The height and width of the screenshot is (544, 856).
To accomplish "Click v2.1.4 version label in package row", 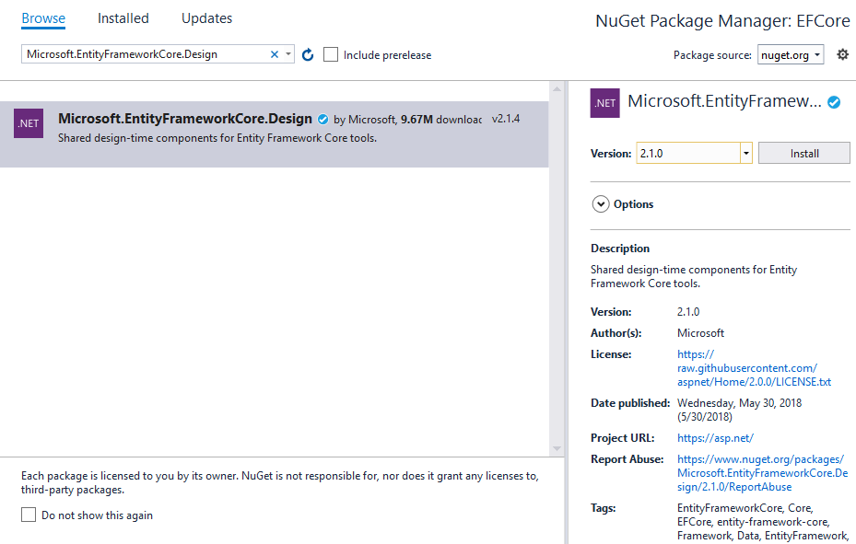I will pyautogui.click(x=506, y=119).
